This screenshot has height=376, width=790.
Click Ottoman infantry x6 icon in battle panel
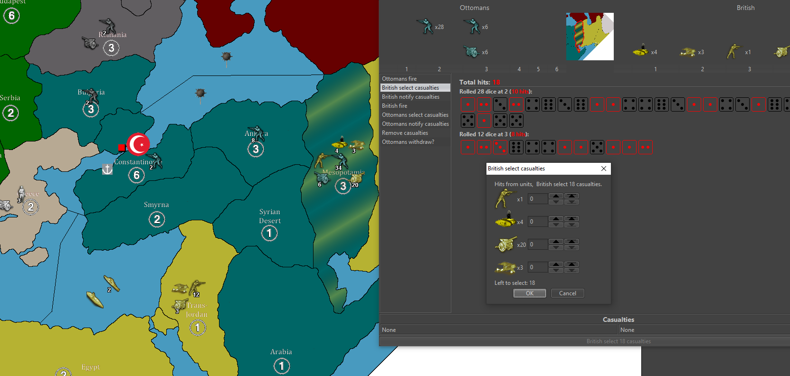(472, 26)
